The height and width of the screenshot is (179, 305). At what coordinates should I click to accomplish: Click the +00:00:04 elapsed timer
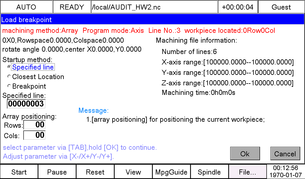coord(238,7)
